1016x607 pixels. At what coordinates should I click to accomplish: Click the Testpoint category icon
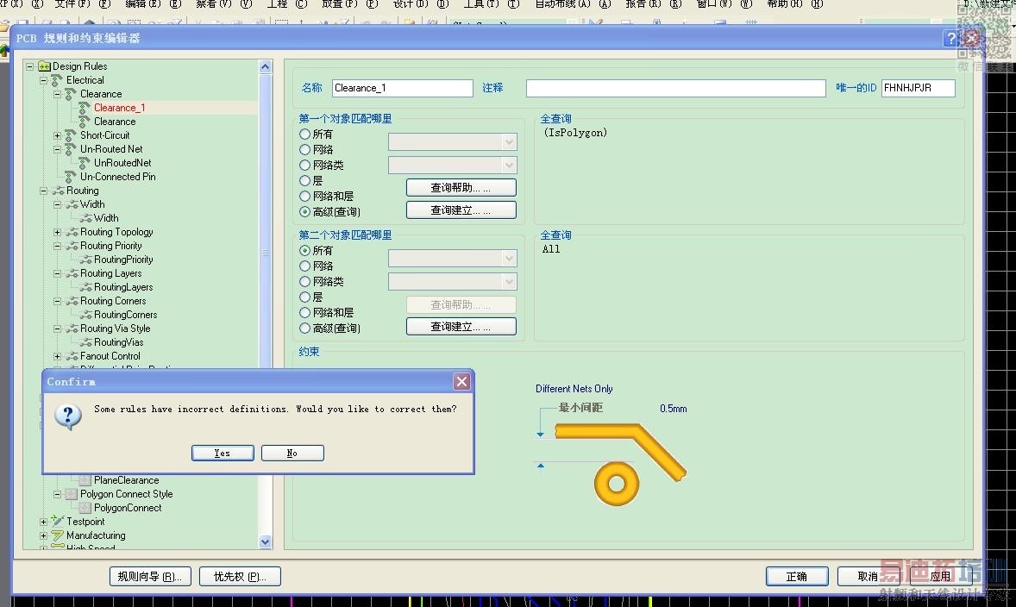tap(58, 522)
